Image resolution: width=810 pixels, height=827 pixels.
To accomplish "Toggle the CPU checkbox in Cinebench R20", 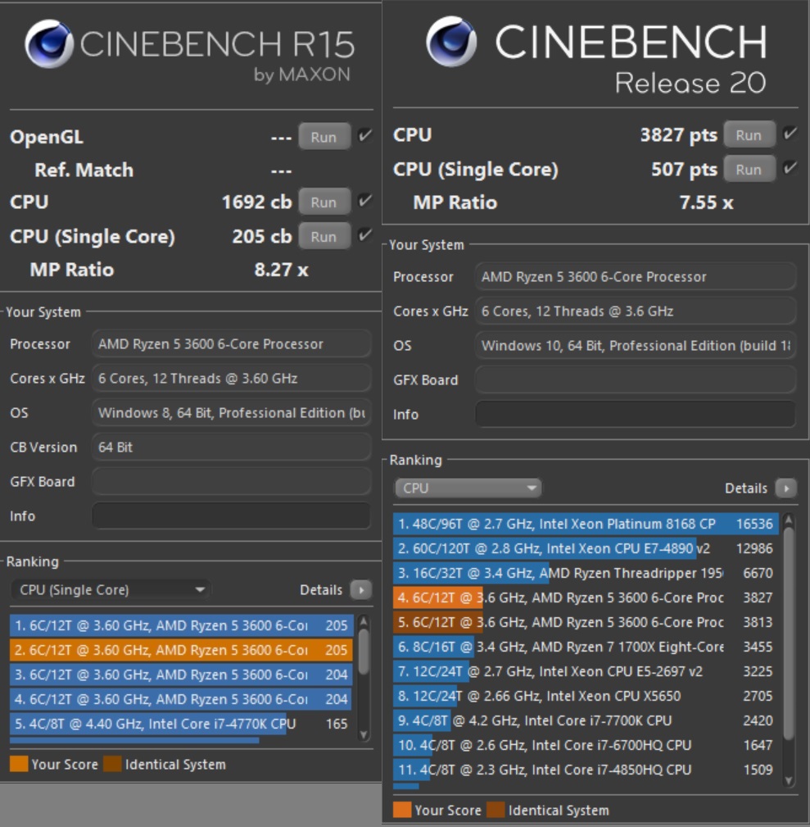I will (x=790, y=134).
